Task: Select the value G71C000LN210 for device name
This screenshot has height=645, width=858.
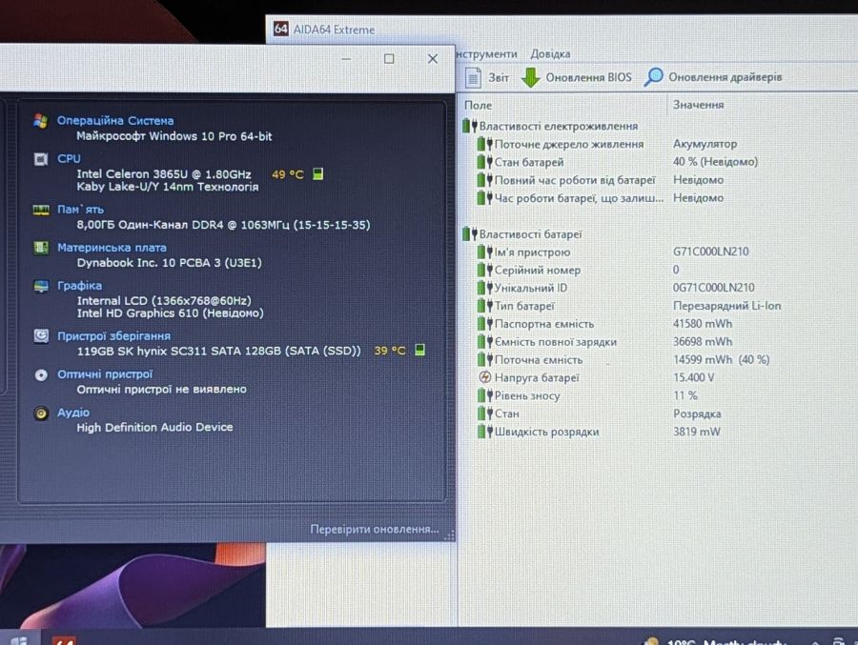Action: coord(711,252)
